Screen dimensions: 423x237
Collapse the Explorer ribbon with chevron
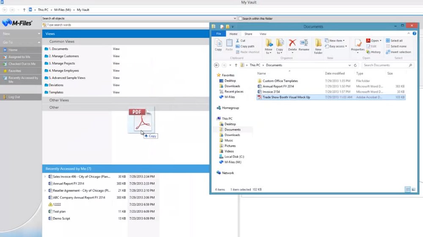409,33
